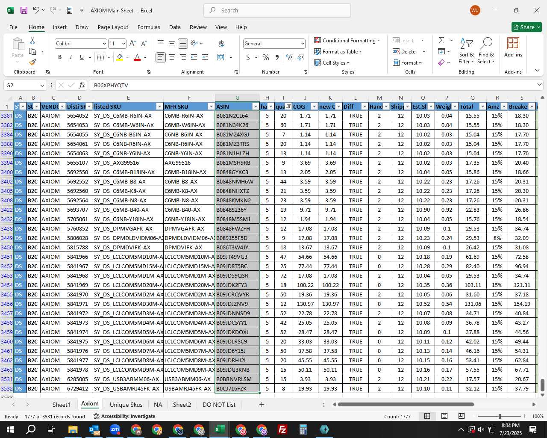Click the Insert Function fx icon
547x438 pixels.
coord(82,85)
